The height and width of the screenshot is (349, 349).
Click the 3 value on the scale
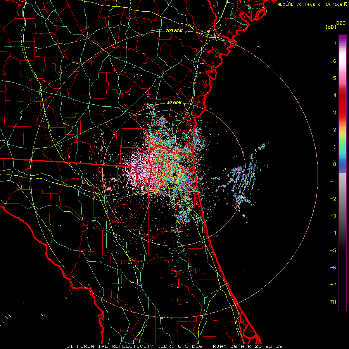coord(335,112)
